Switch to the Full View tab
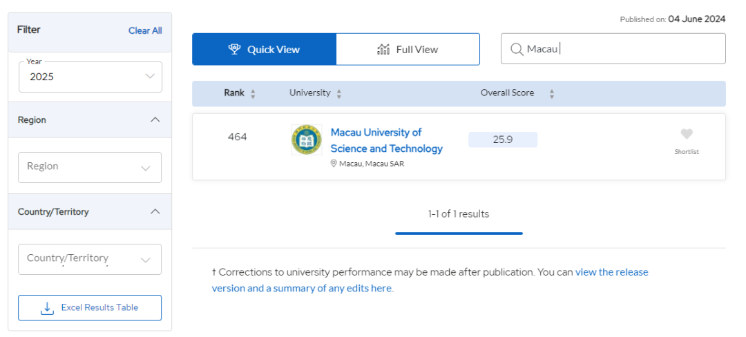Viewport: 746px width, 337px height. pyautogui.click(x=408, y=49)
